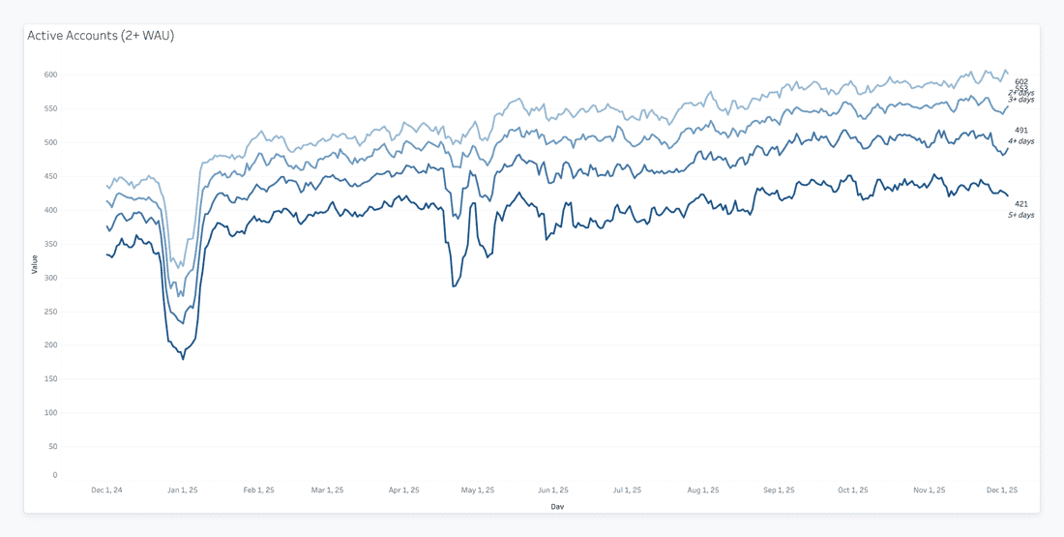1064x537 pixels.
Task: Click the Day x-axis title
Action: pos(557,506)
